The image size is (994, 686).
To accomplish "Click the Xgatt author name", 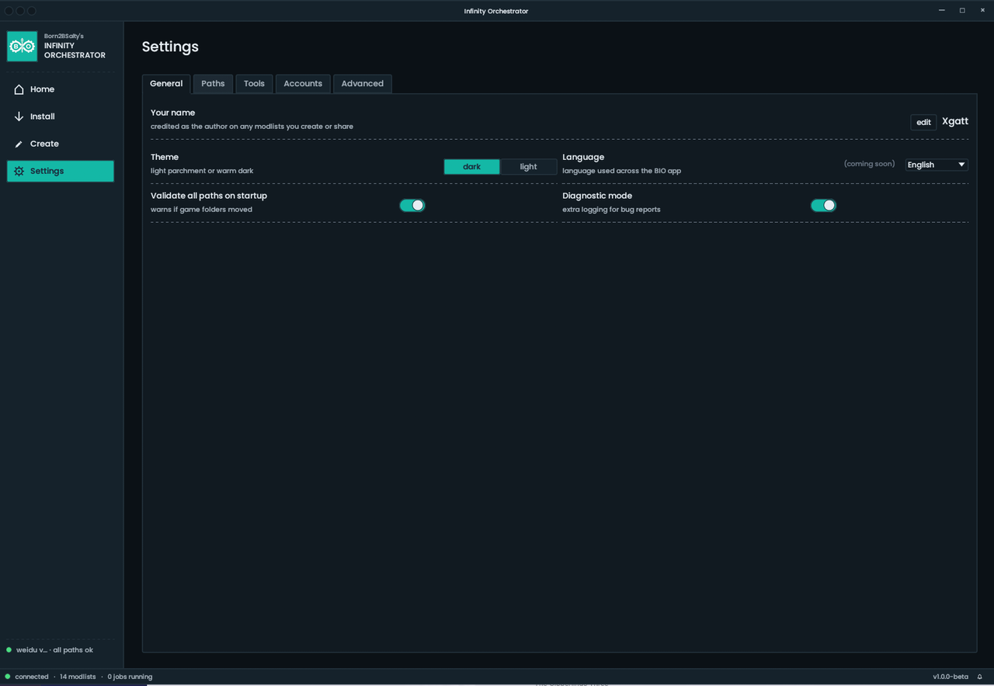I will coord(955,121).
